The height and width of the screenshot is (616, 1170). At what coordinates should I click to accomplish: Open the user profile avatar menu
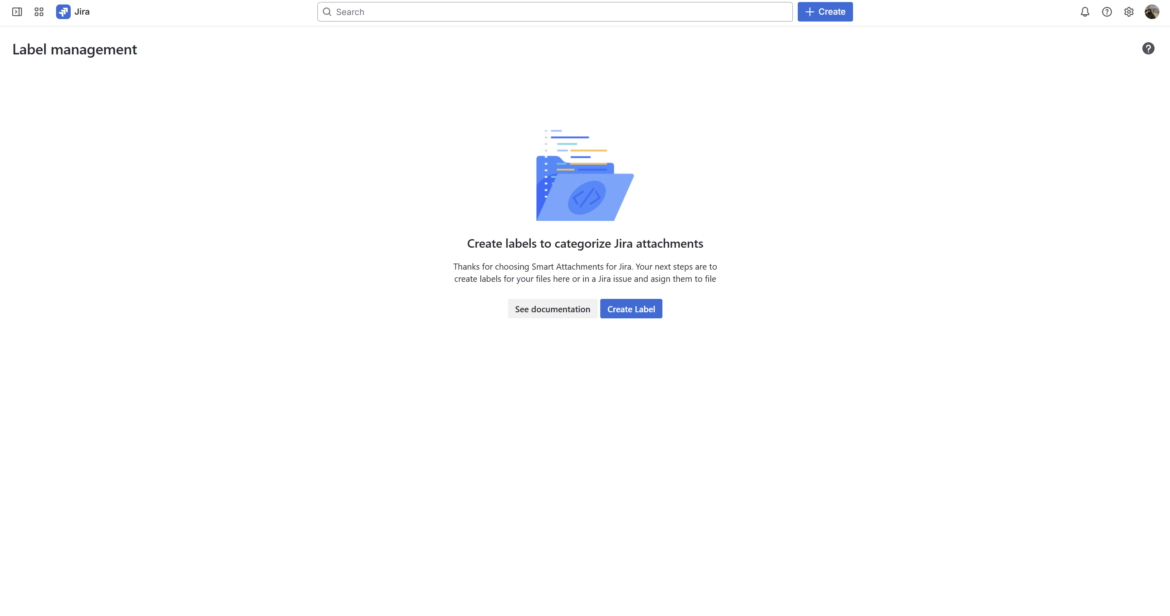click(1151, 12)
